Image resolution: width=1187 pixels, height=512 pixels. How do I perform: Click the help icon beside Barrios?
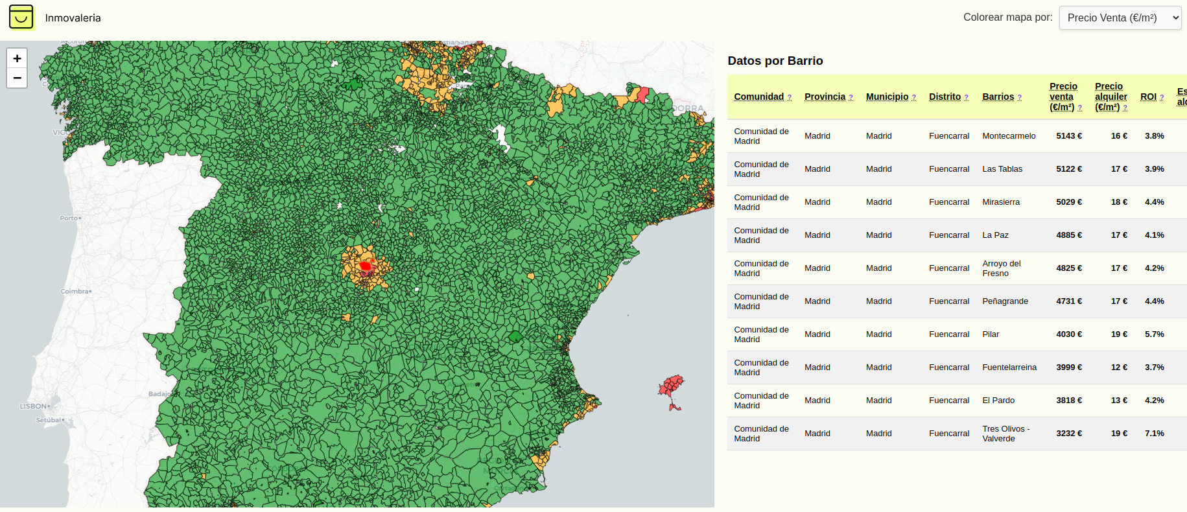1019,98
